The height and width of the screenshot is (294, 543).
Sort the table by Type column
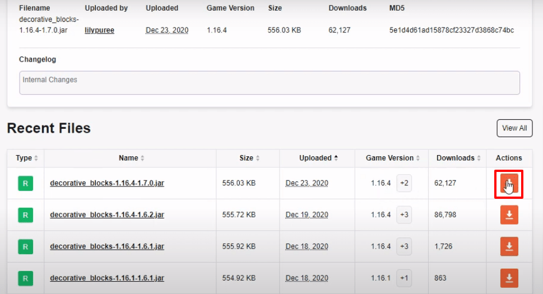pos(26,158)
